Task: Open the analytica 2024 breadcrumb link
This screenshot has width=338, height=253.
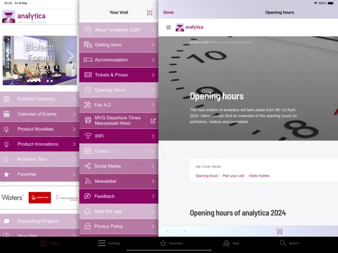Action: pos(199,42)
